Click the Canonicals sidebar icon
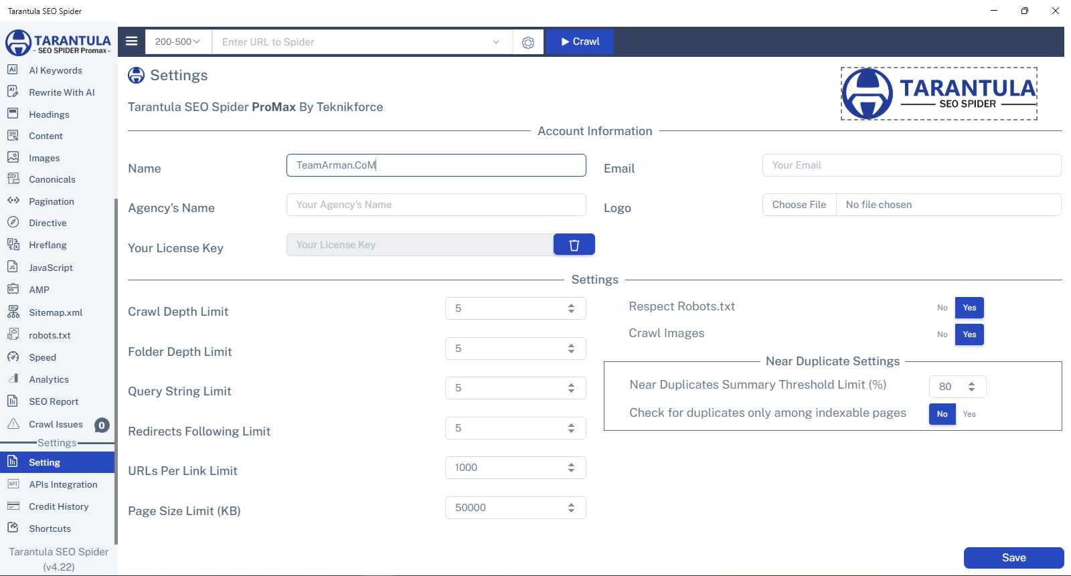Screen dimensions: 1071x576 13,179
